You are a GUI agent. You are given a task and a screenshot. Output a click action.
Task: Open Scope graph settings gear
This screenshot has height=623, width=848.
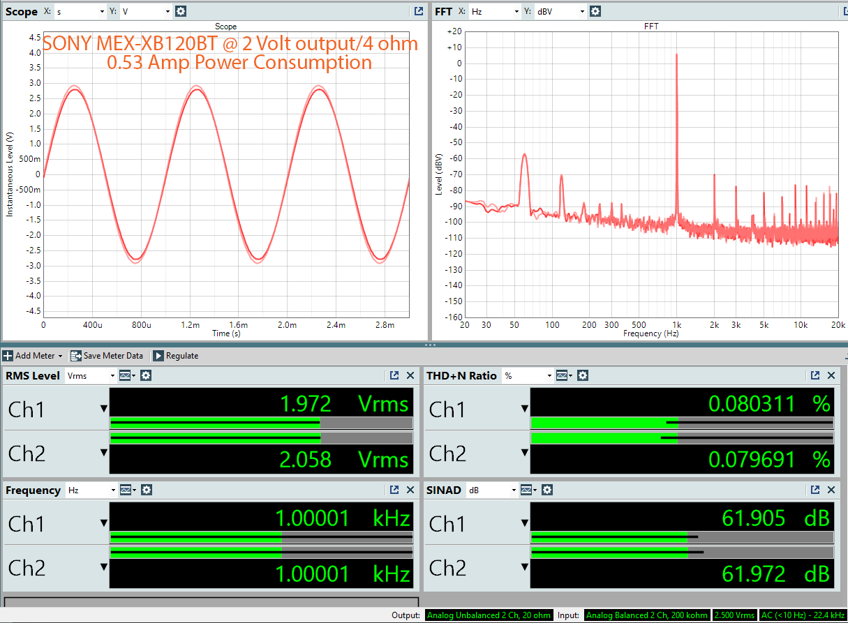181,11
